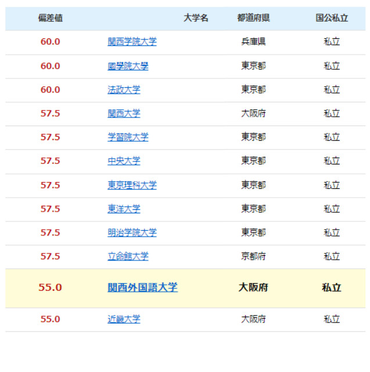Select 55.0 score in 近畿大学 row
The height and width of the screenshot is (372, 370).
click(51, 319)
